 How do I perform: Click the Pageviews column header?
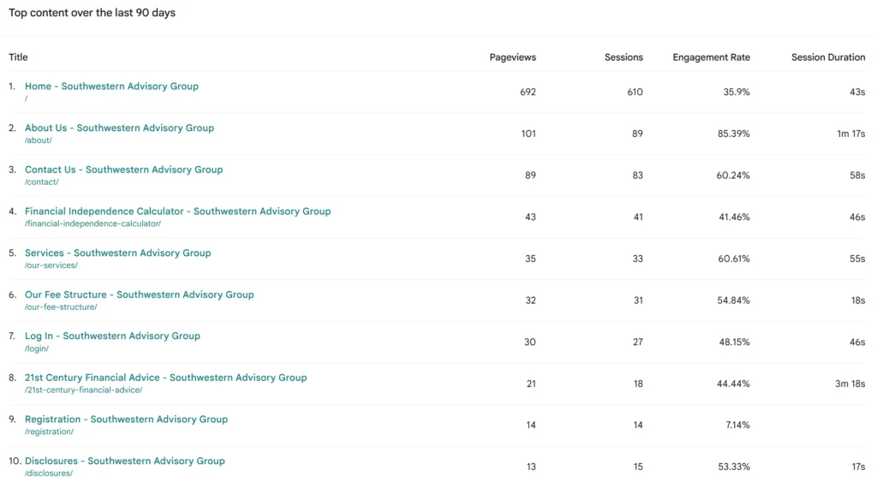pos(512,57)
